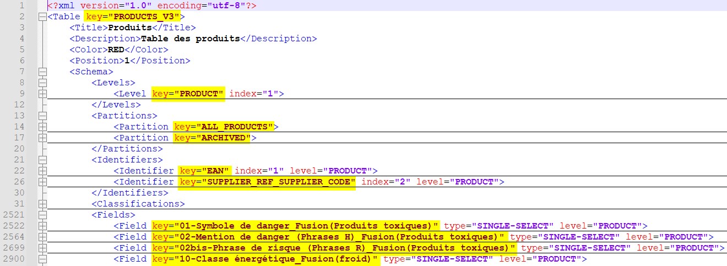Expand the EAN identifier node
Screen dimensions: 727x266
(42, 171)
